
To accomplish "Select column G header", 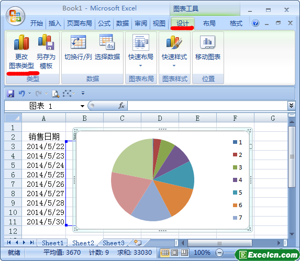I will coord(272,118).
